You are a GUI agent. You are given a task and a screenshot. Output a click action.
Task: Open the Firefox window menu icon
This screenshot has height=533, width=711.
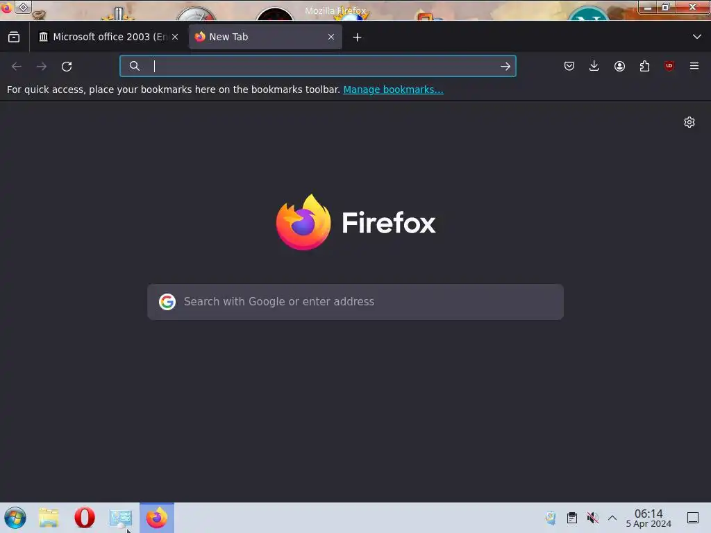[6, 7]
